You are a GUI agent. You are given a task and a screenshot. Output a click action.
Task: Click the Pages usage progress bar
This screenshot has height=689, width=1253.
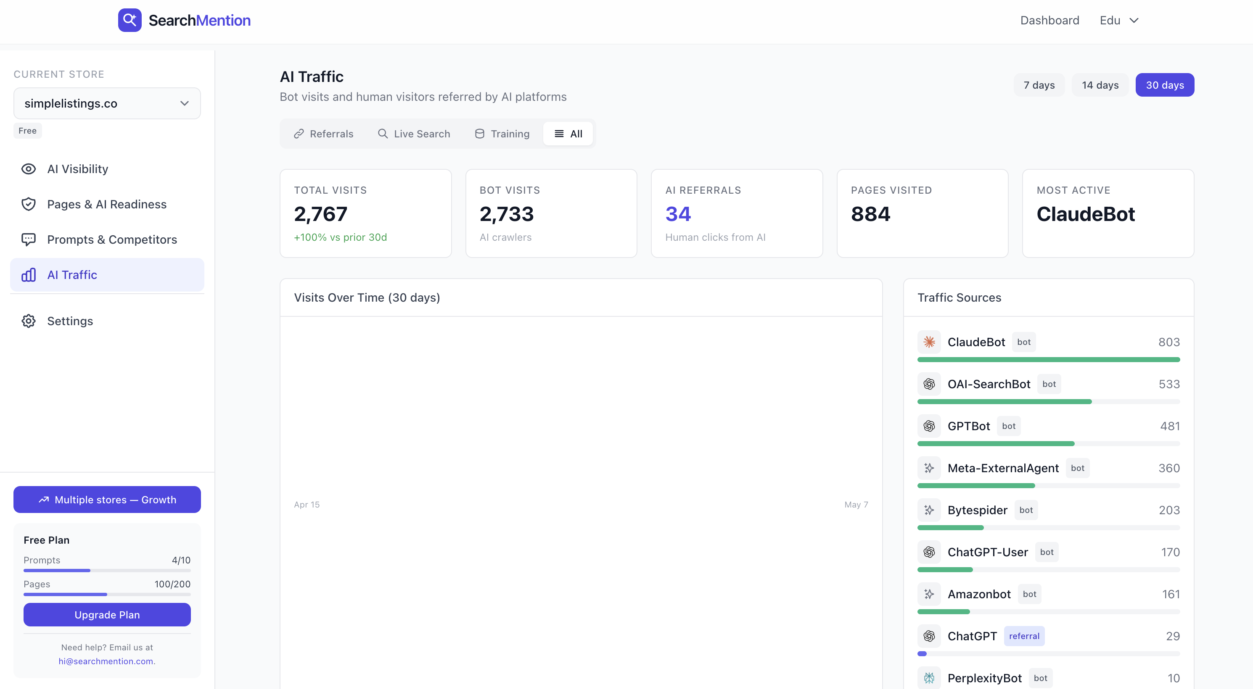point(107,594)
